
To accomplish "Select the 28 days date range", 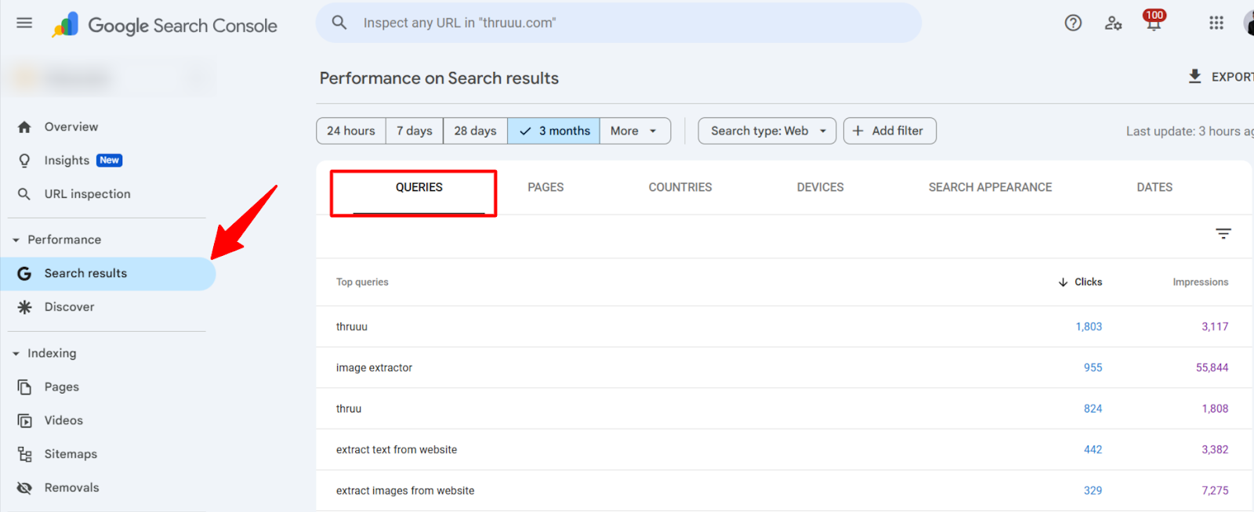I will [475, 131].
